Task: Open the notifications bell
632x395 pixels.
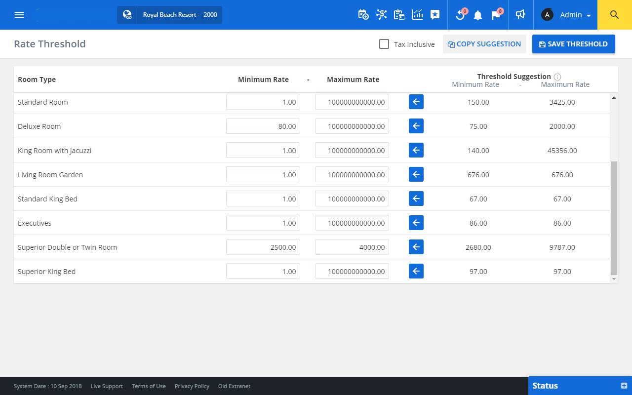Action: [x=477, y=15]
